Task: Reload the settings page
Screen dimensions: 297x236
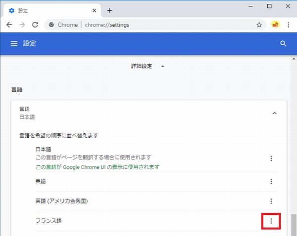Action: pos(35,25)
